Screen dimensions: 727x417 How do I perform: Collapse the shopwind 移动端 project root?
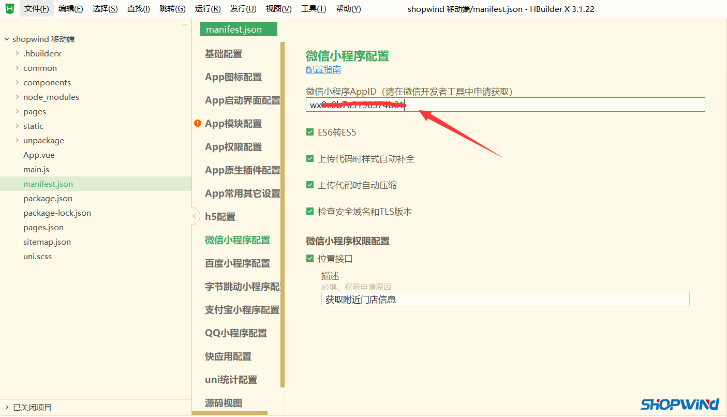(x=6, y=39)
